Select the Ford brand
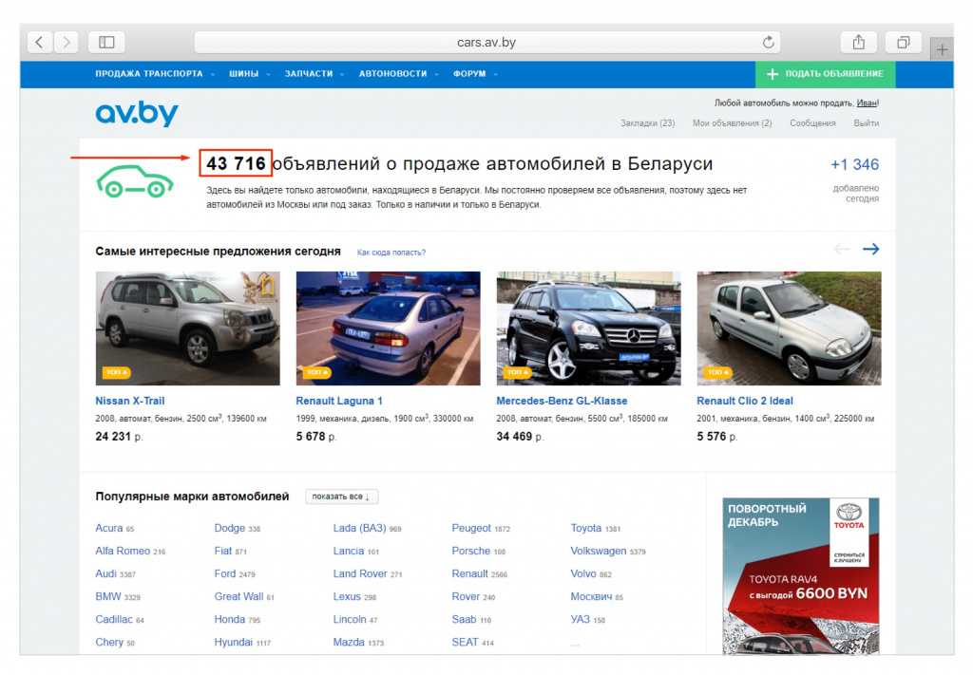The image size is (973, 675). (224, 574)
